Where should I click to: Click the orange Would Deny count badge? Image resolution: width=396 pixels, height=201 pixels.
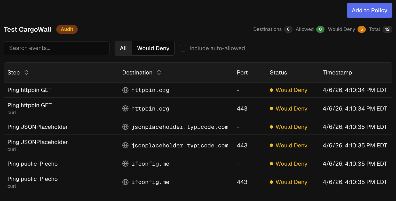click(361, 29)
